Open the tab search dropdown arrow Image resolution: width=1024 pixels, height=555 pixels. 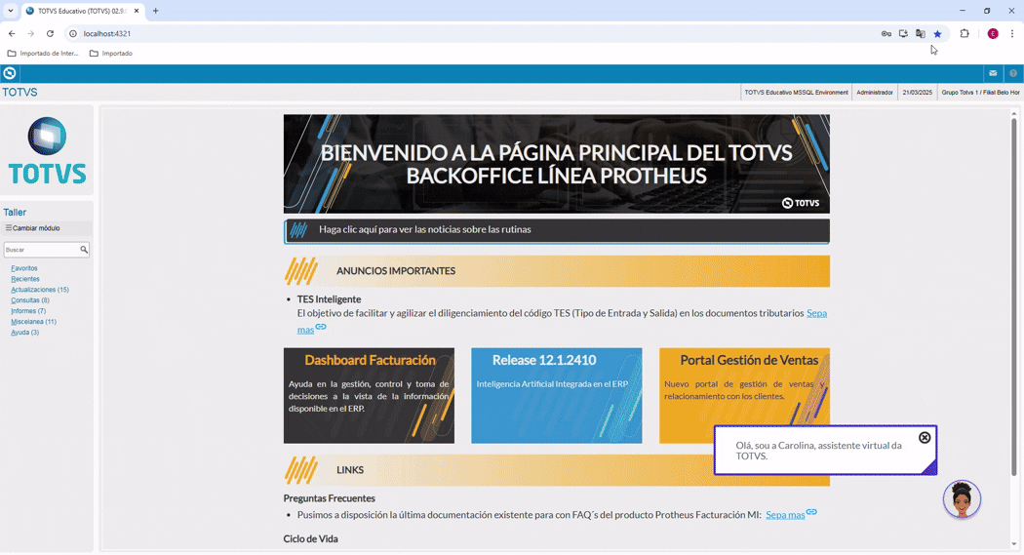[11, 11]
